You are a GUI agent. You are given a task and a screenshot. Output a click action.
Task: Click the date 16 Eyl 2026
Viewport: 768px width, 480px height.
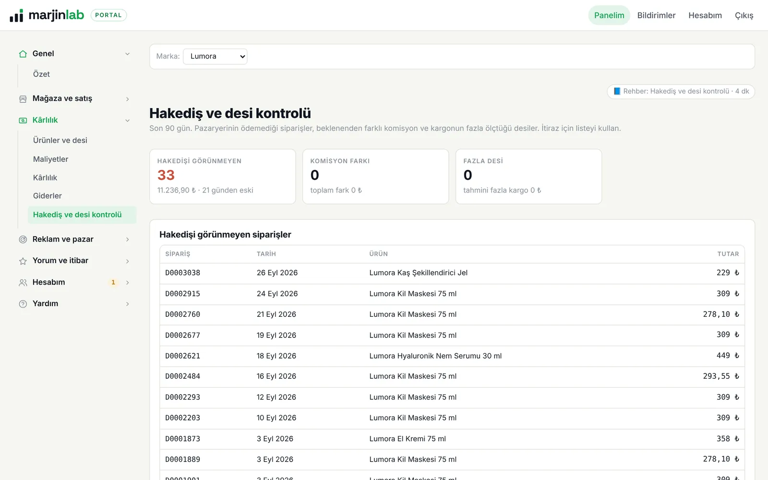[276, 377]
